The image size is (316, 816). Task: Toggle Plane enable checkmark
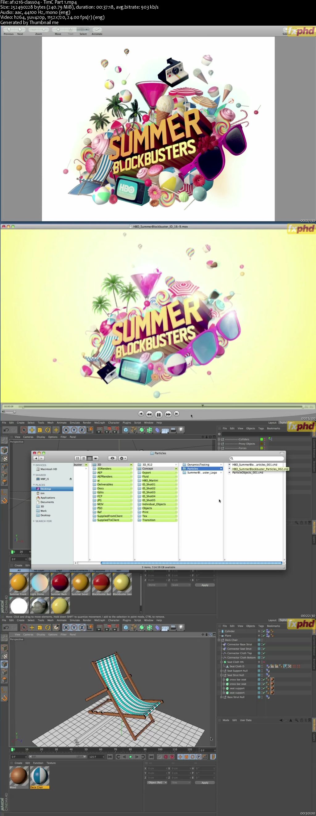[x=264, y=635]
